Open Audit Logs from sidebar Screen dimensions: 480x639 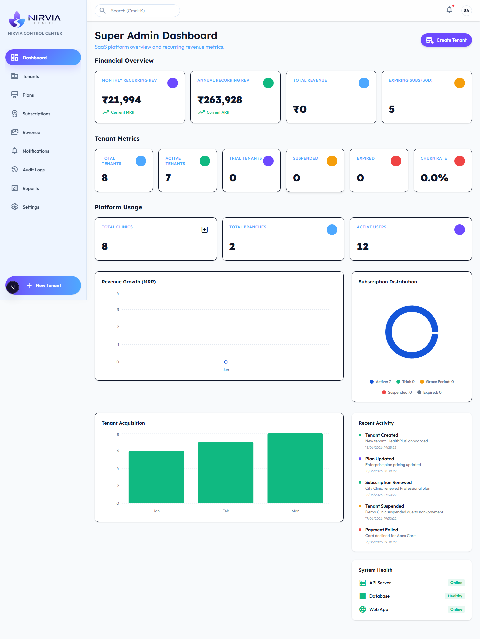(43, 169)
